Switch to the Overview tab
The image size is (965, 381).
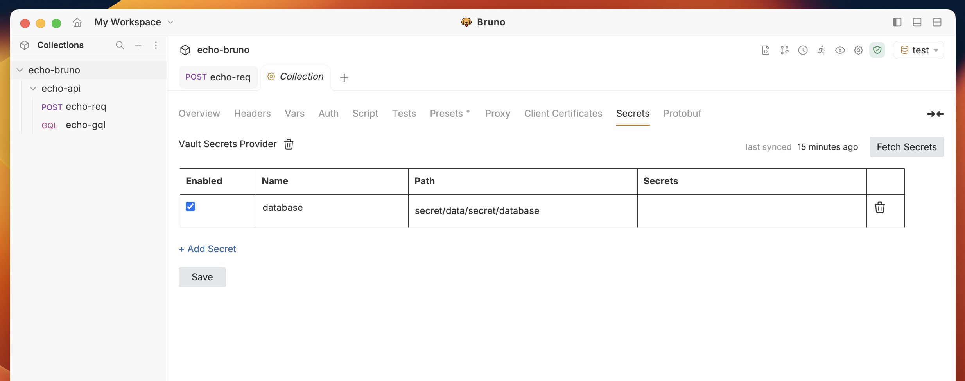(x=199, y=114)
